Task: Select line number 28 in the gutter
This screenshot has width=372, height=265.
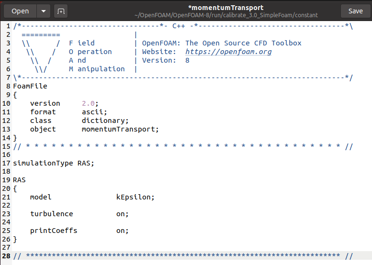Action: pos(6,256)
